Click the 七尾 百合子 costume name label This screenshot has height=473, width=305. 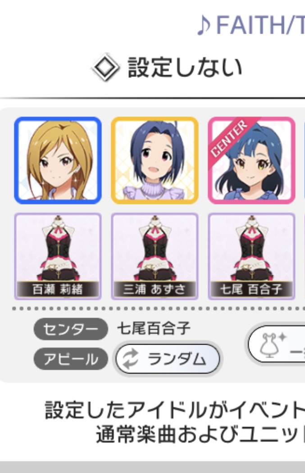click(251, 289)
